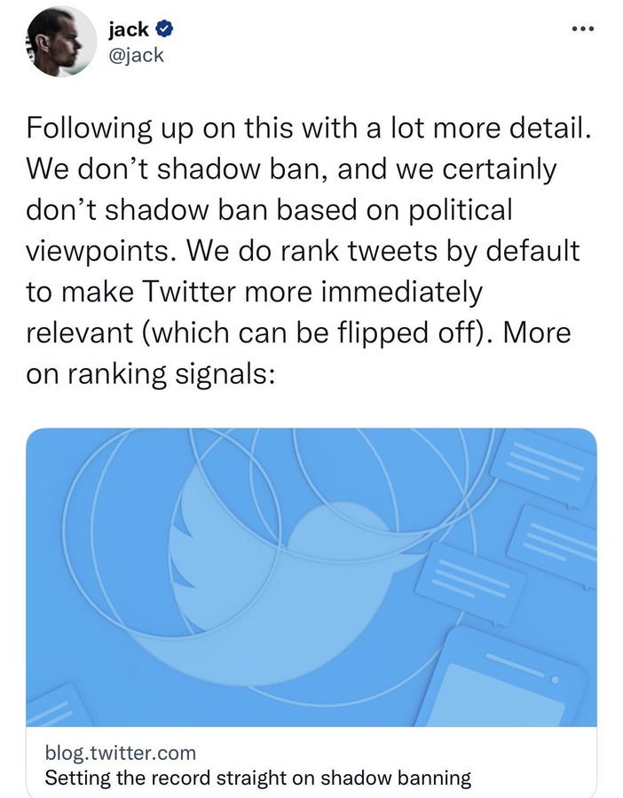Click the blue verified checkmark badge
This screenshot has height=798, width=623.
click(163, 29)
